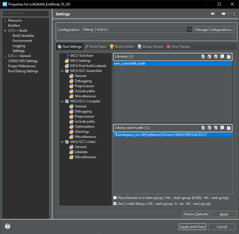The height and width of the screenshot is (234, 239).
Task: Click Edit icon in Libraries (-l) toolbar
Action: click(x=216, y=57)
